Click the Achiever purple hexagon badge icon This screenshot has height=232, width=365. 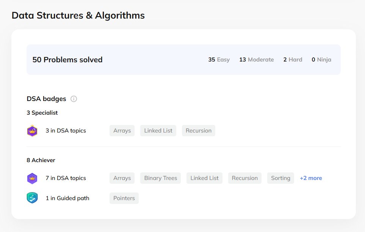32,178
